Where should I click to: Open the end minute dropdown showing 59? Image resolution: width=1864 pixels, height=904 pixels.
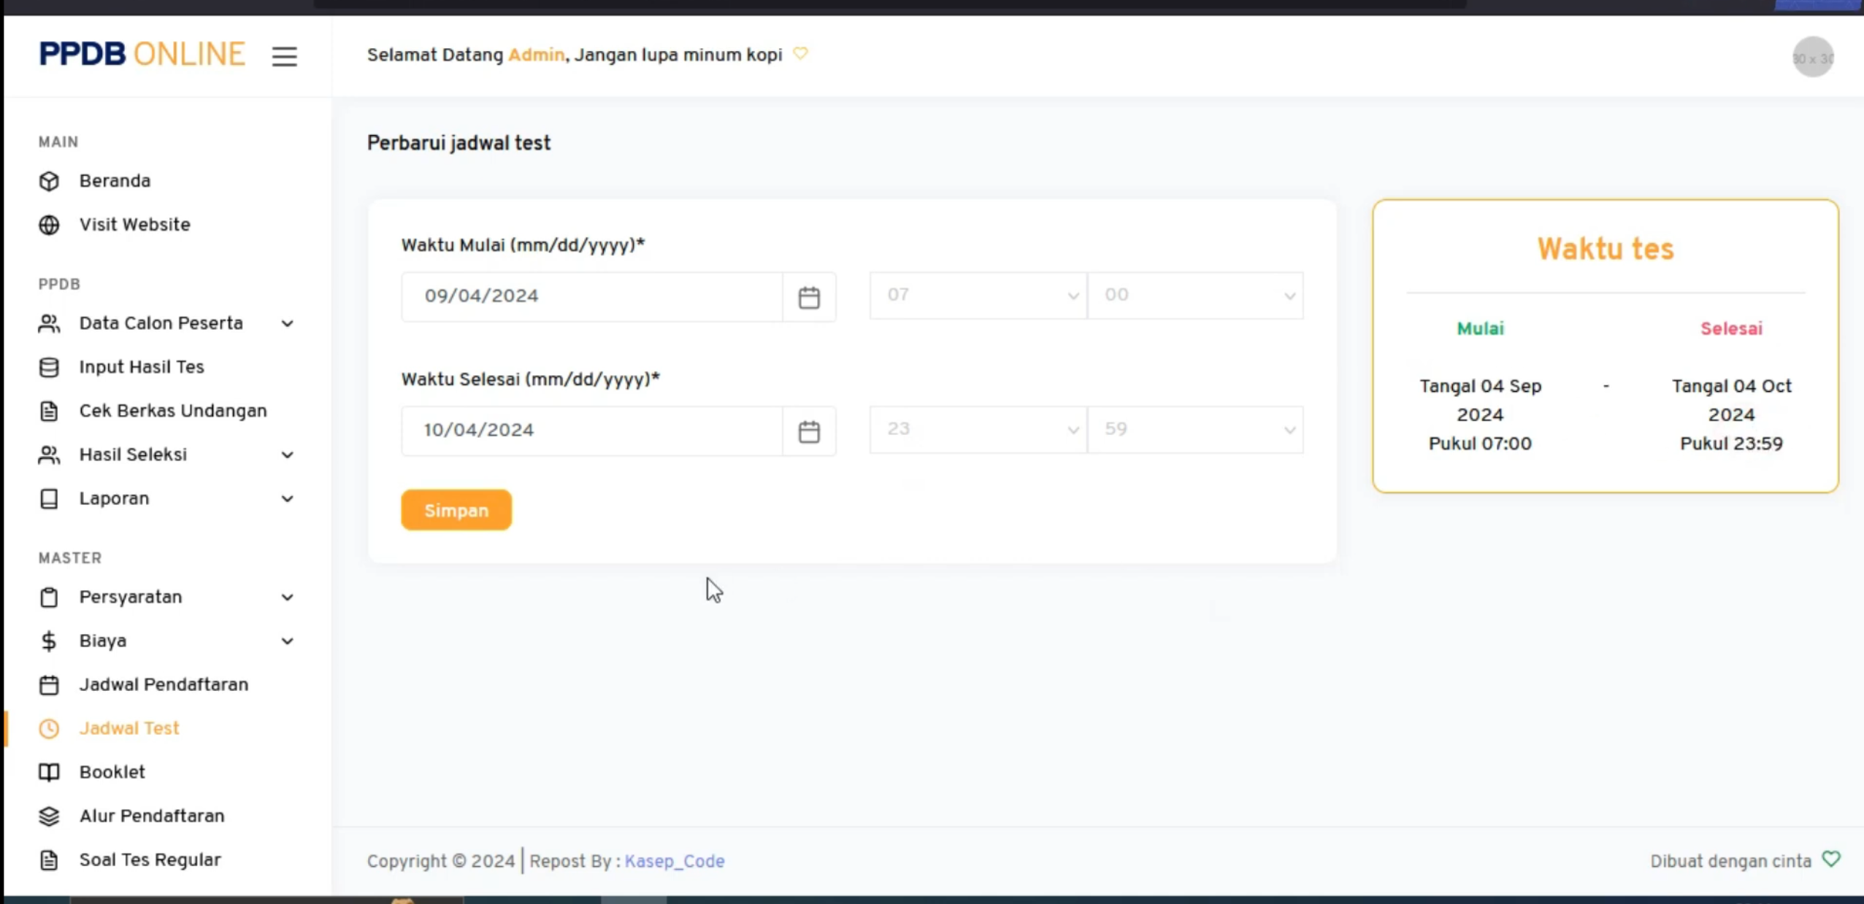coord(1195,429)
